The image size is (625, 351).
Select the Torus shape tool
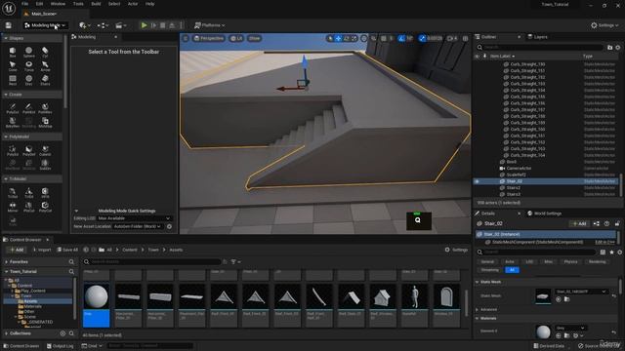point(28,66)
